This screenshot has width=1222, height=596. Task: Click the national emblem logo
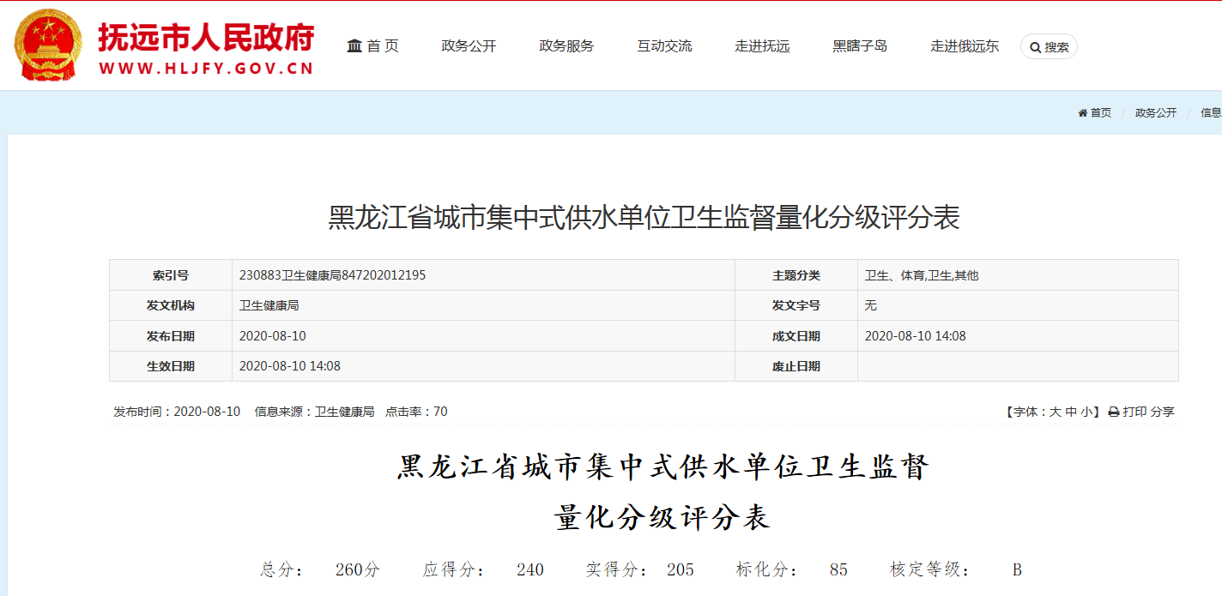[x=48, y=45]
